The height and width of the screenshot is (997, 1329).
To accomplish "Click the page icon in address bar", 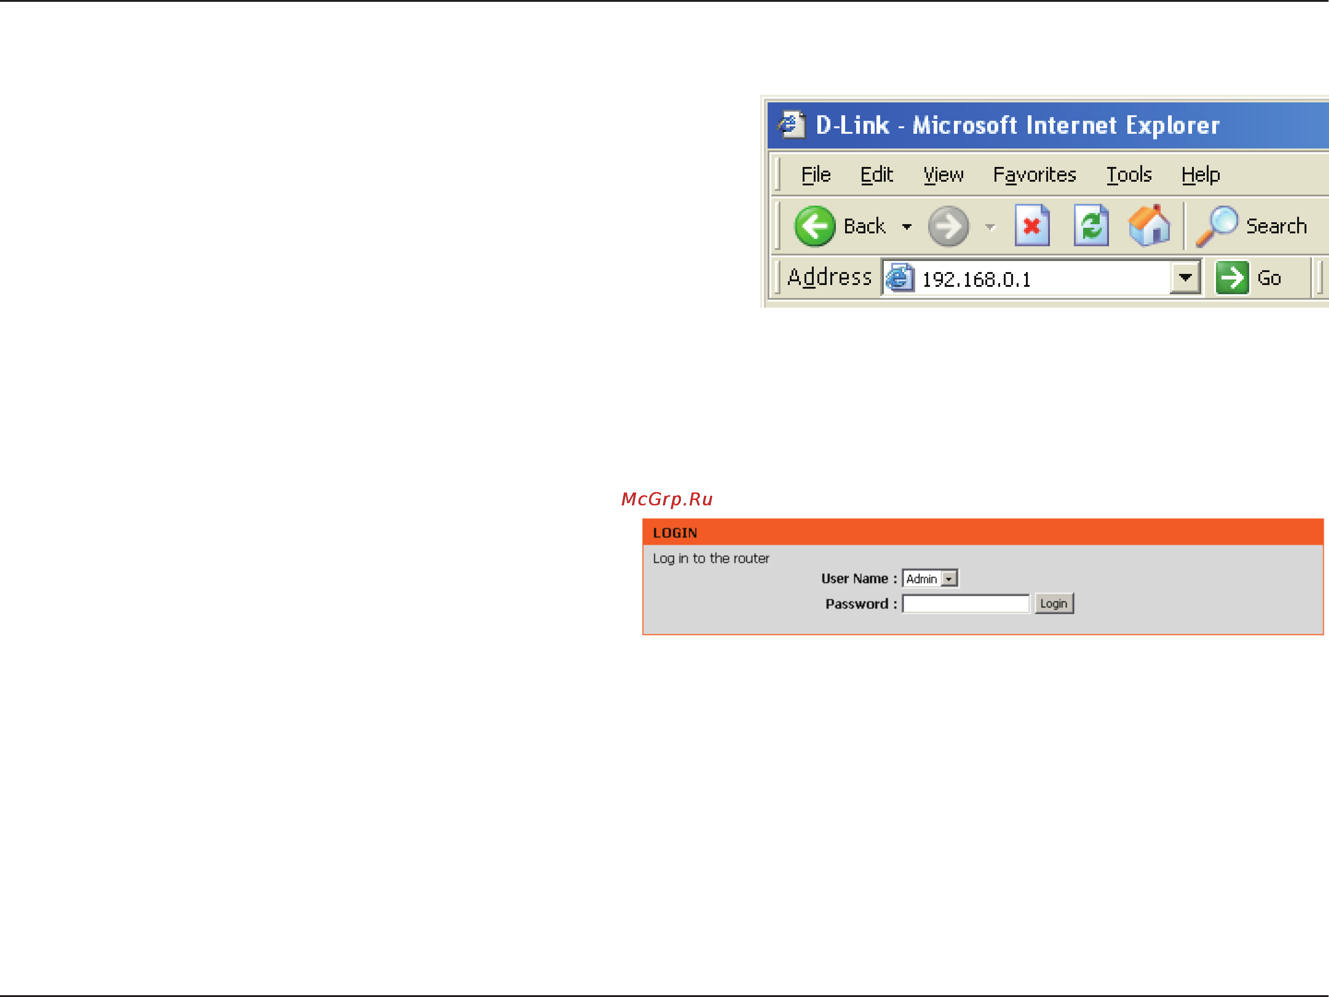I will pos(900,278).
